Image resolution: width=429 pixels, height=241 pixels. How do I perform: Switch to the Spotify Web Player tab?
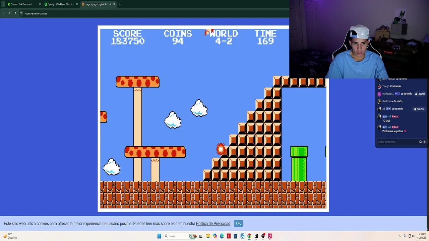(61, 4)
